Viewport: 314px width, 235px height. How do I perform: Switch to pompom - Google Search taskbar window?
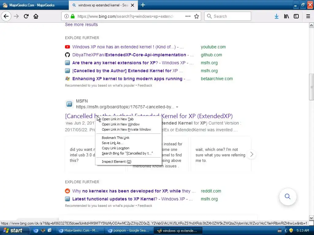(x=129, y=231)
